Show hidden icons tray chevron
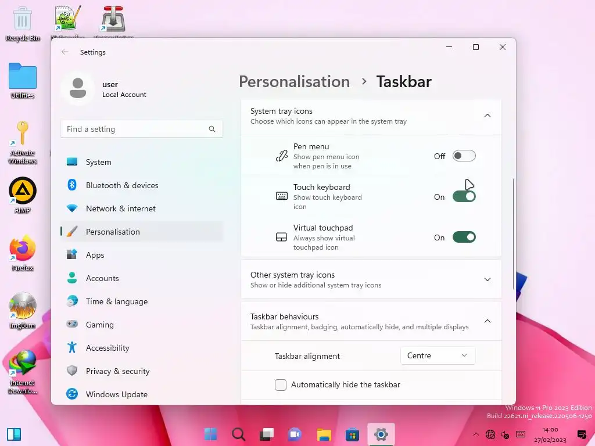This screenshot has height=446, width=595. click(475, 434)
